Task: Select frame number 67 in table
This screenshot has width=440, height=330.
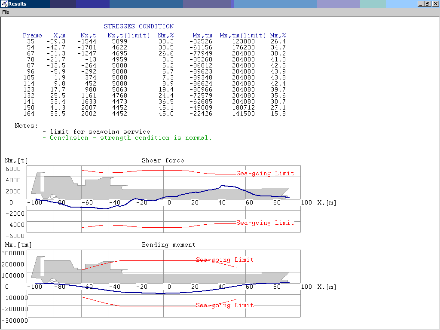Action: click(x=31, y=53)
